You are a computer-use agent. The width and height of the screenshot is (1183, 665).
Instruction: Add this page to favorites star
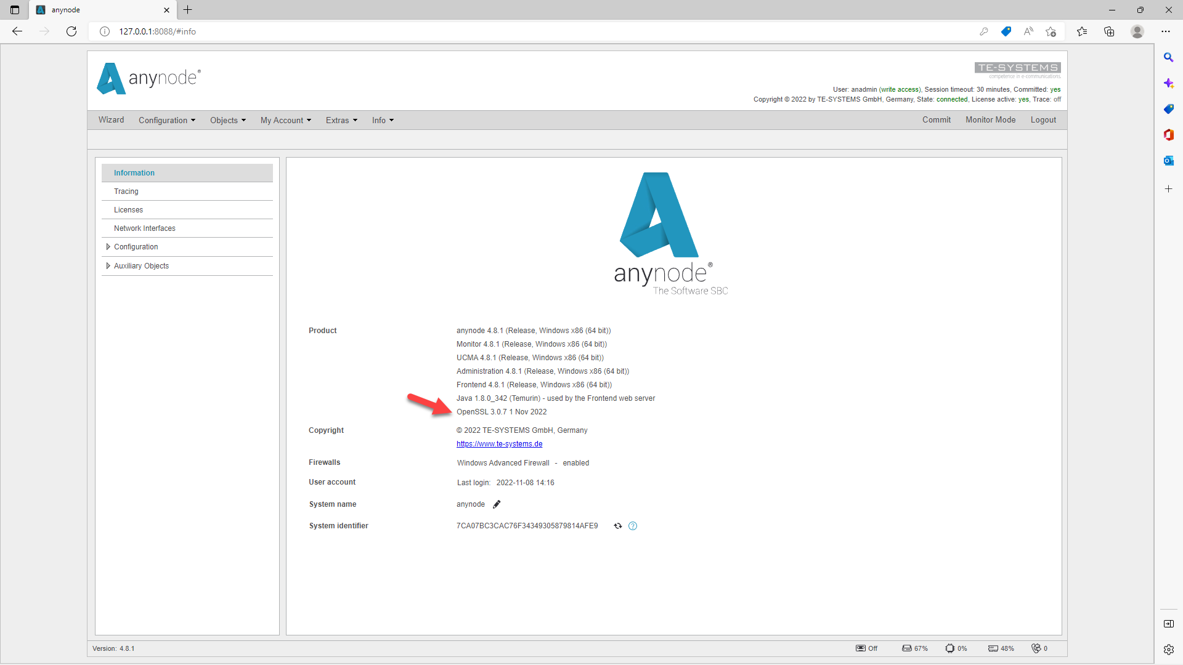1051,31
